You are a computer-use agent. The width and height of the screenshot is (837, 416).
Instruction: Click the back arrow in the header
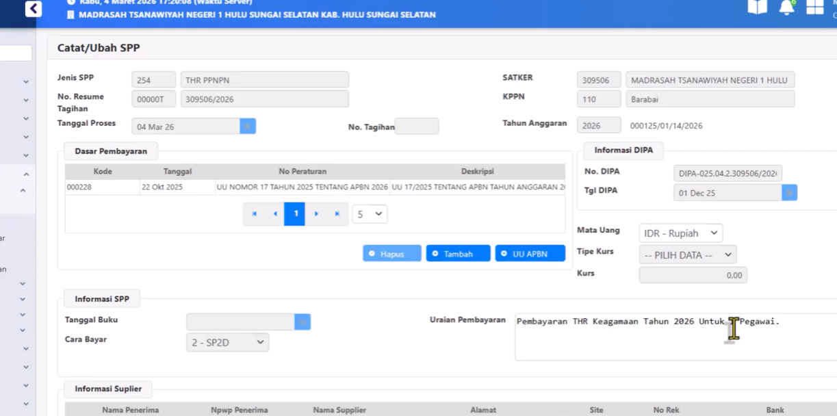(x=33, y=9)
